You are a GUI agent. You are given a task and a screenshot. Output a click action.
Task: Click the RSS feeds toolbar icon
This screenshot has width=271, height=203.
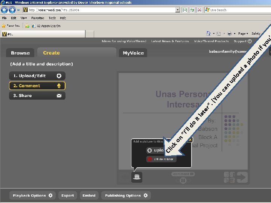(x=219, y=34)
